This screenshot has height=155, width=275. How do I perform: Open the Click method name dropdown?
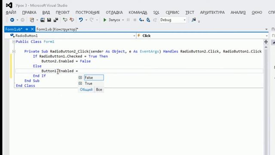point(266,36)
